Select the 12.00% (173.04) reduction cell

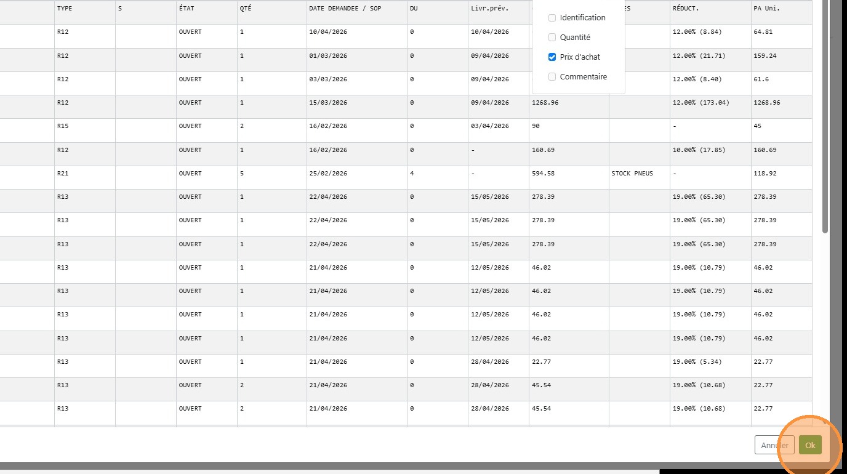pos(710,103)
